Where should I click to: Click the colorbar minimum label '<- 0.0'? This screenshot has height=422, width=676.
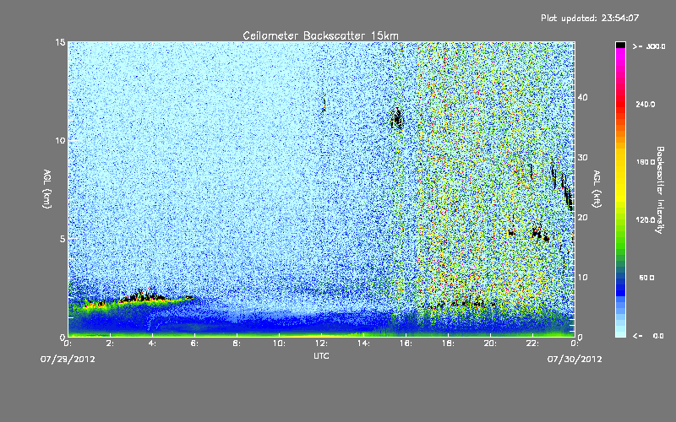tap(648, 335)
